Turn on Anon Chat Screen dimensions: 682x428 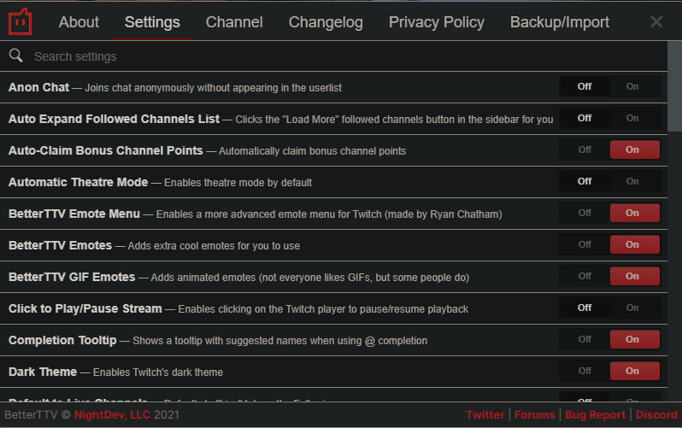tap(632, 86)
